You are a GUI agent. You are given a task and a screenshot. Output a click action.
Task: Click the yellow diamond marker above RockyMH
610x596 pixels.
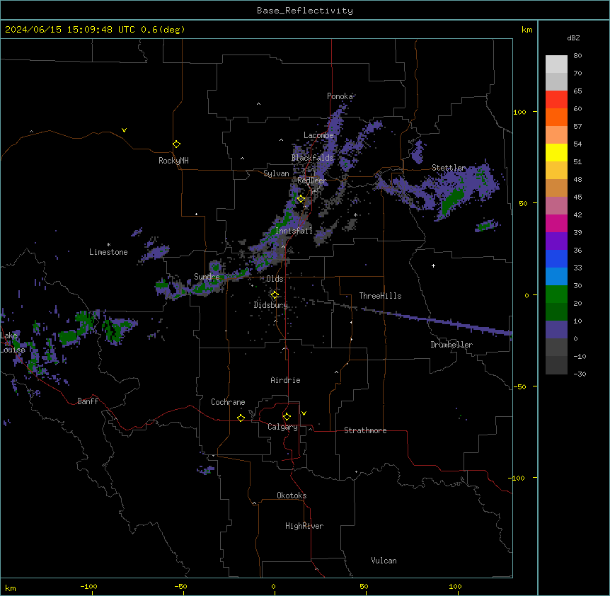[176, 144]
